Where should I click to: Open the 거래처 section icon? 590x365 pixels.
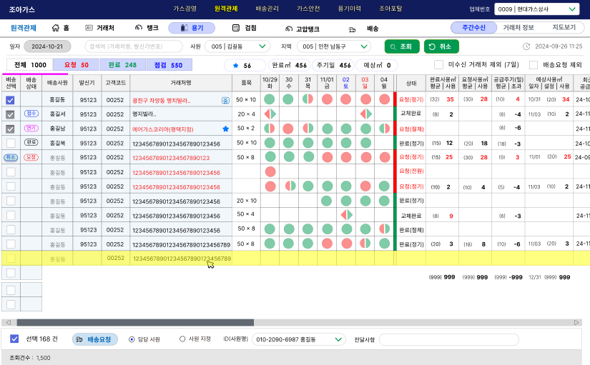click(x=89, y=29)
